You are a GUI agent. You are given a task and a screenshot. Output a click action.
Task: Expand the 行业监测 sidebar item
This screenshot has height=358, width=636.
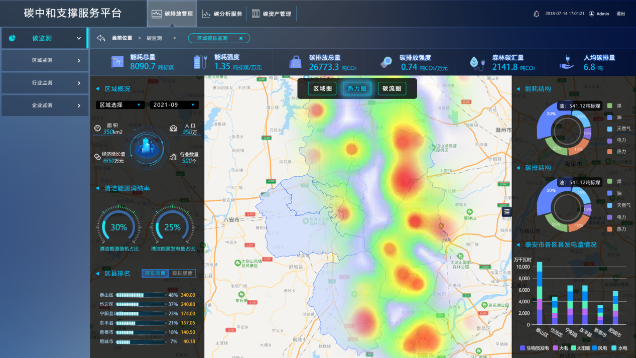point(45,83)
